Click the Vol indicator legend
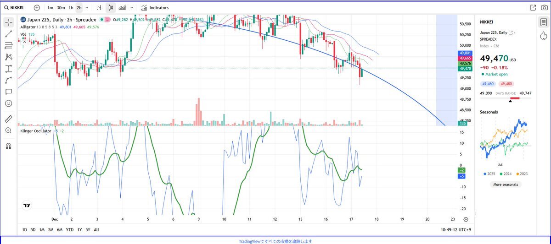Image resolution: width=551 pixels, height=244 pixels. [22, 34]
